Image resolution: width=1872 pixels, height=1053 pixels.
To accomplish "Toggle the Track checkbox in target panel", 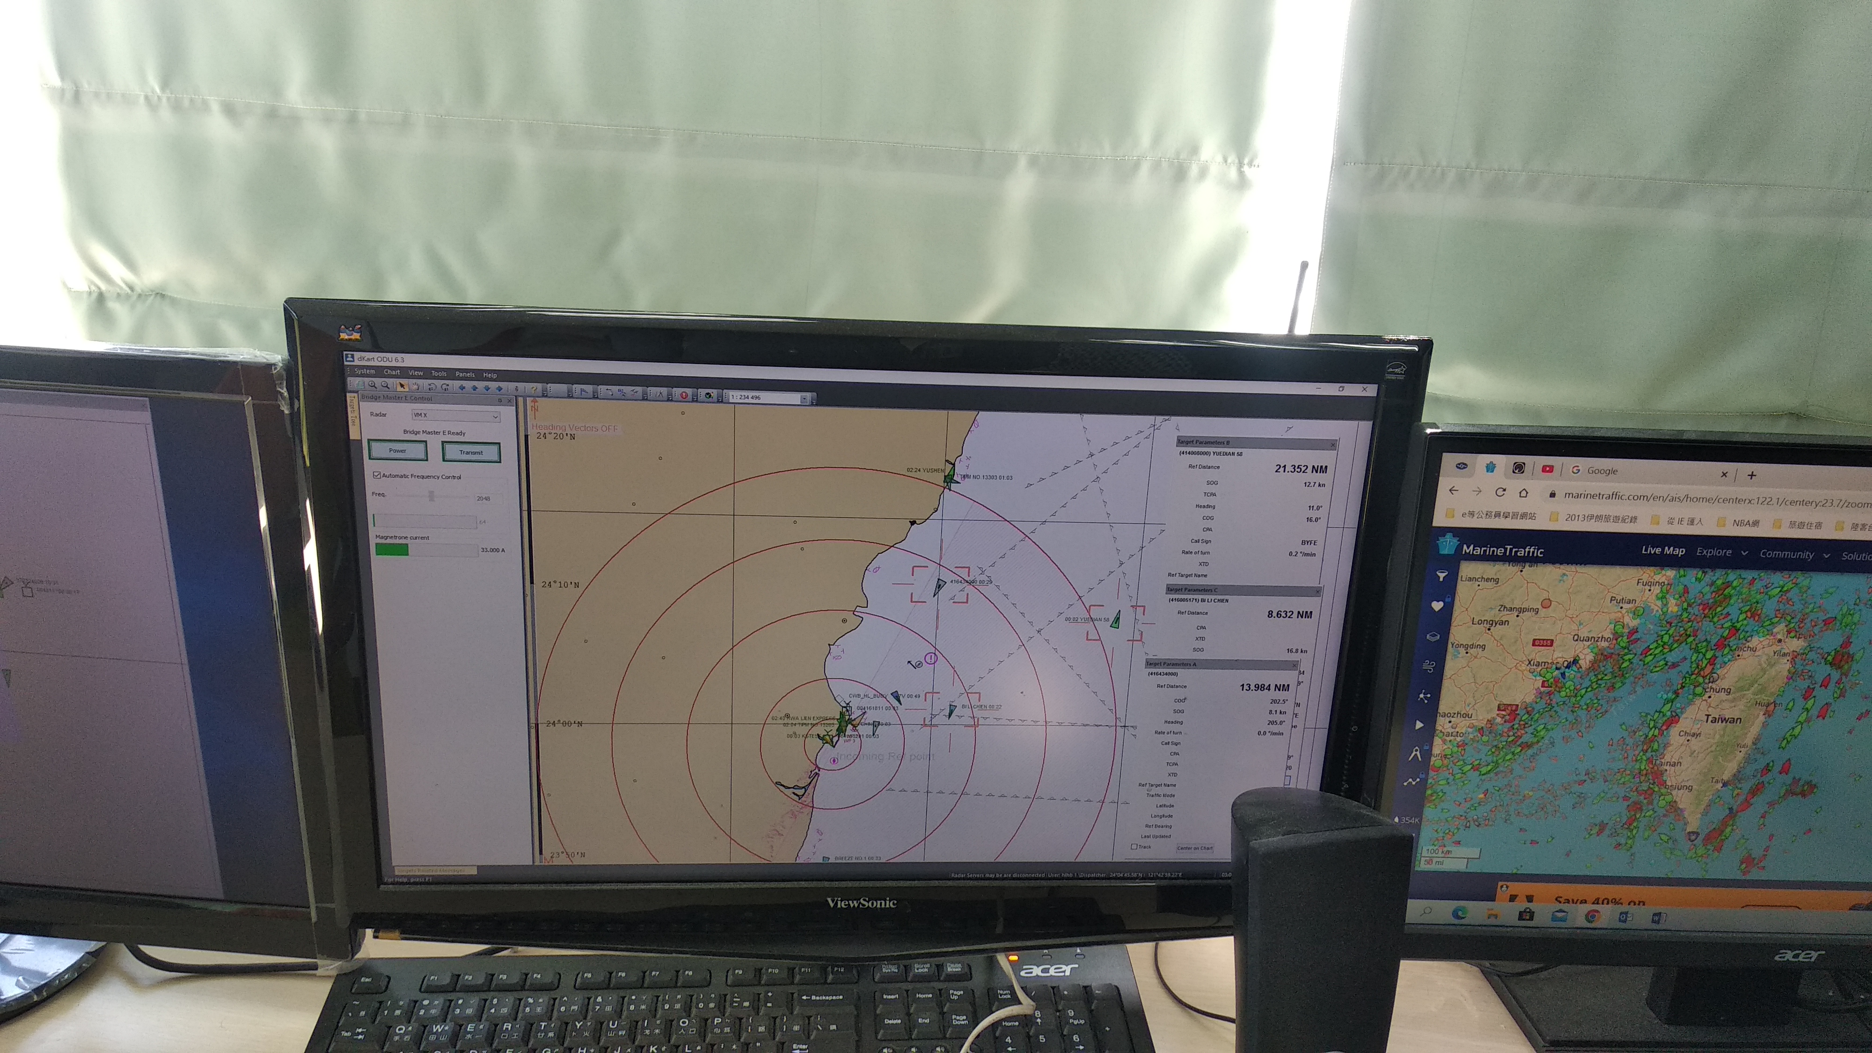I will coord(1134,847).
